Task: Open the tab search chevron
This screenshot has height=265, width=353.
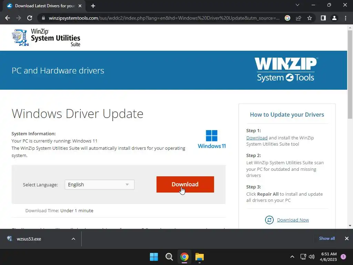Action: point(297,5)
